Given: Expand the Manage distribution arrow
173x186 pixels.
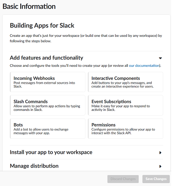Looking at the screenshot, I should pos(160,166).
